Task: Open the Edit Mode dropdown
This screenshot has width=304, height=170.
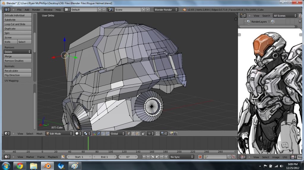Action: [x=59, y=134]
